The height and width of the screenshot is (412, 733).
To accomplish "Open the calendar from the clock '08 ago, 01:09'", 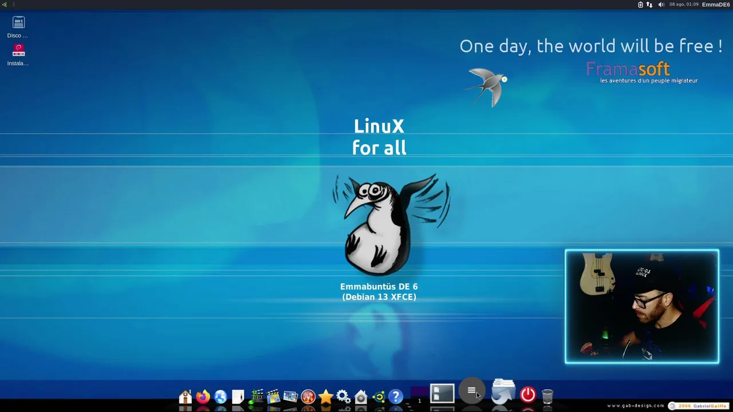I will point(684,5).
